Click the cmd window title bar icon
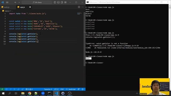The height and width of the screenshot is (96, 171). point(88,2)
